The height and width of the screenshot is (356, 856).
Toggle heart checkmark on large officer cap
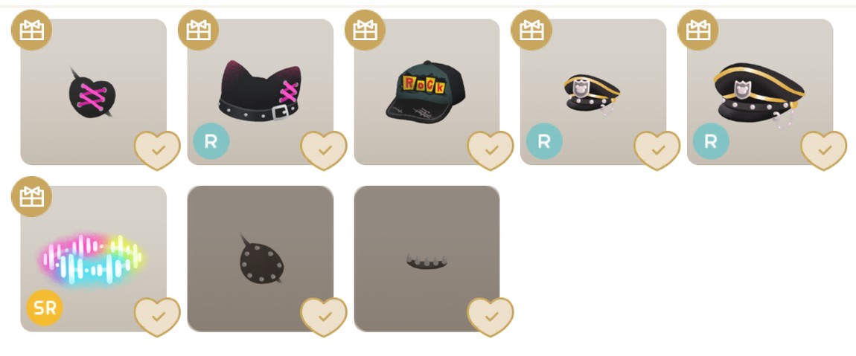(x=823, y=150)
